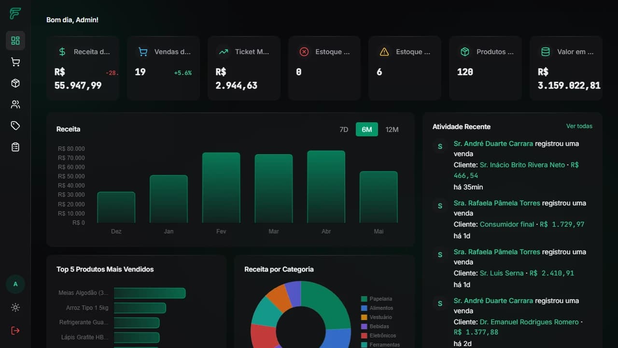Click the R$ 2.410,91 sale amount
This screenshot has width=618, height=348.
pos(552,273)
